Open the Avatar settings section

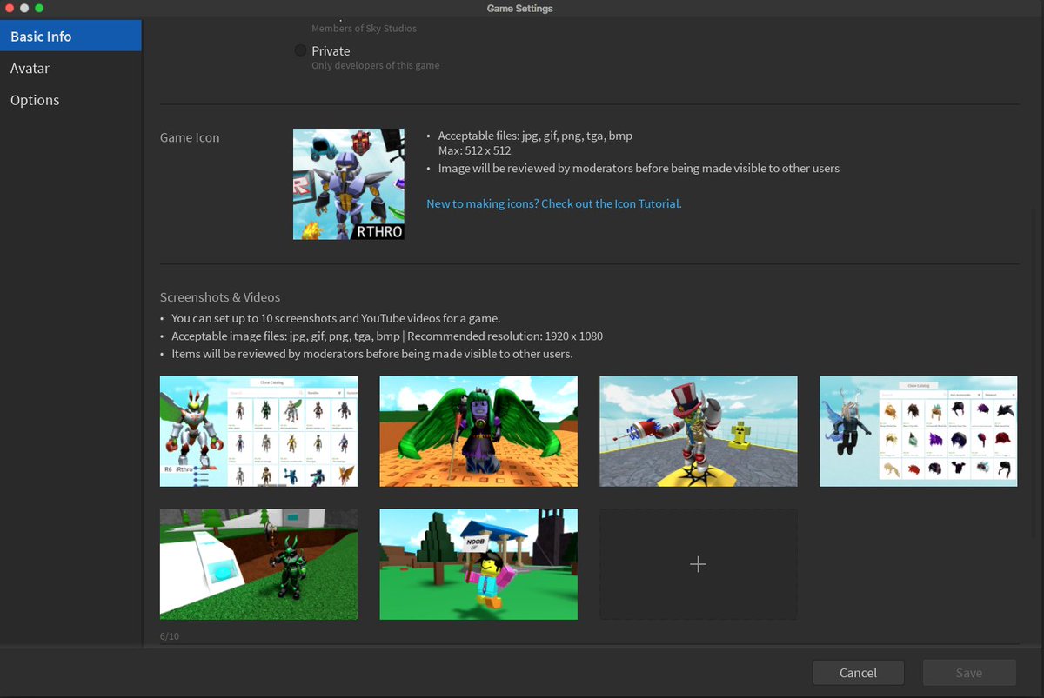click(x=30, y=68)
